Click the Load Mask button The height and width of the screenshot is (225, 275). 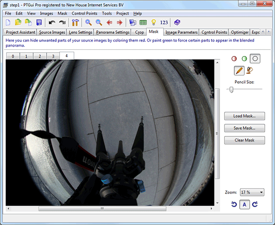coord(244,116)
